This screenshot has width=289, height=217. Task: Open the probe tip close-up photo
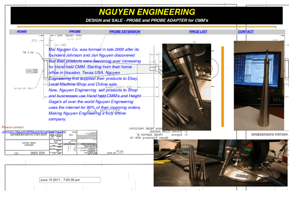pos(186,87)
